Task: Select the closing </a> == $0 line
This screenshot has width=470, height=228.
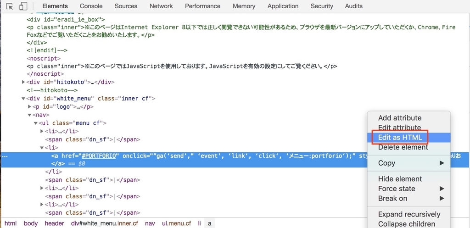Action: [x=68, y=164]
